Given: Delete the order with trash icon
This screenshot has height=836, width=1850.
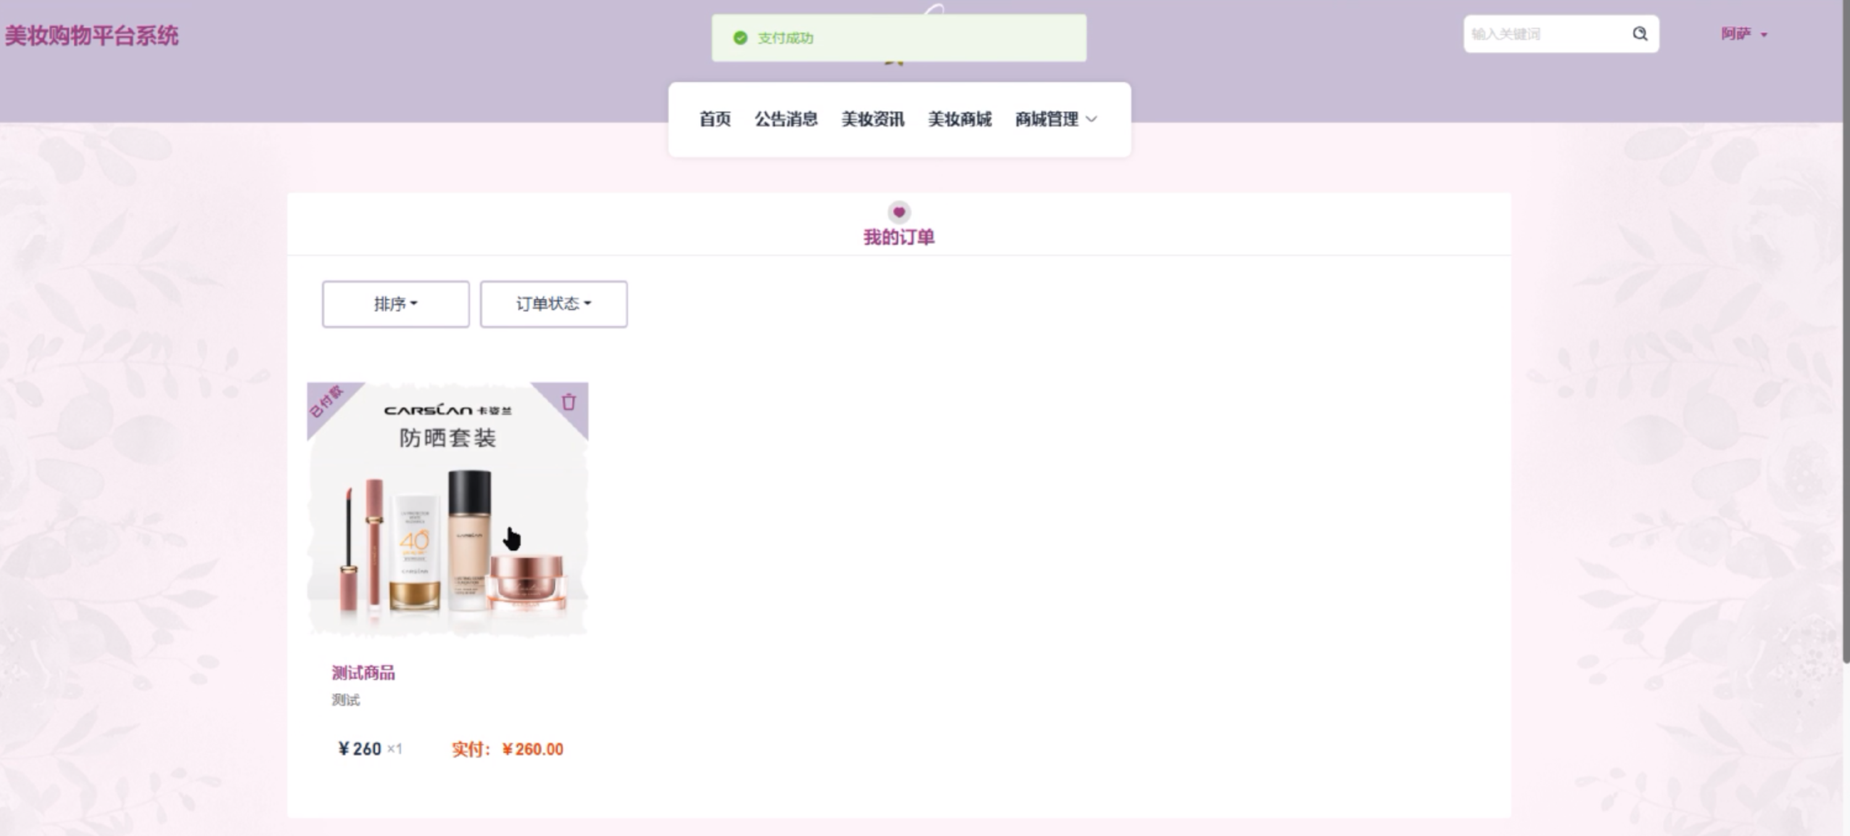Looking at the screenshot, I should tap(568, 402).
